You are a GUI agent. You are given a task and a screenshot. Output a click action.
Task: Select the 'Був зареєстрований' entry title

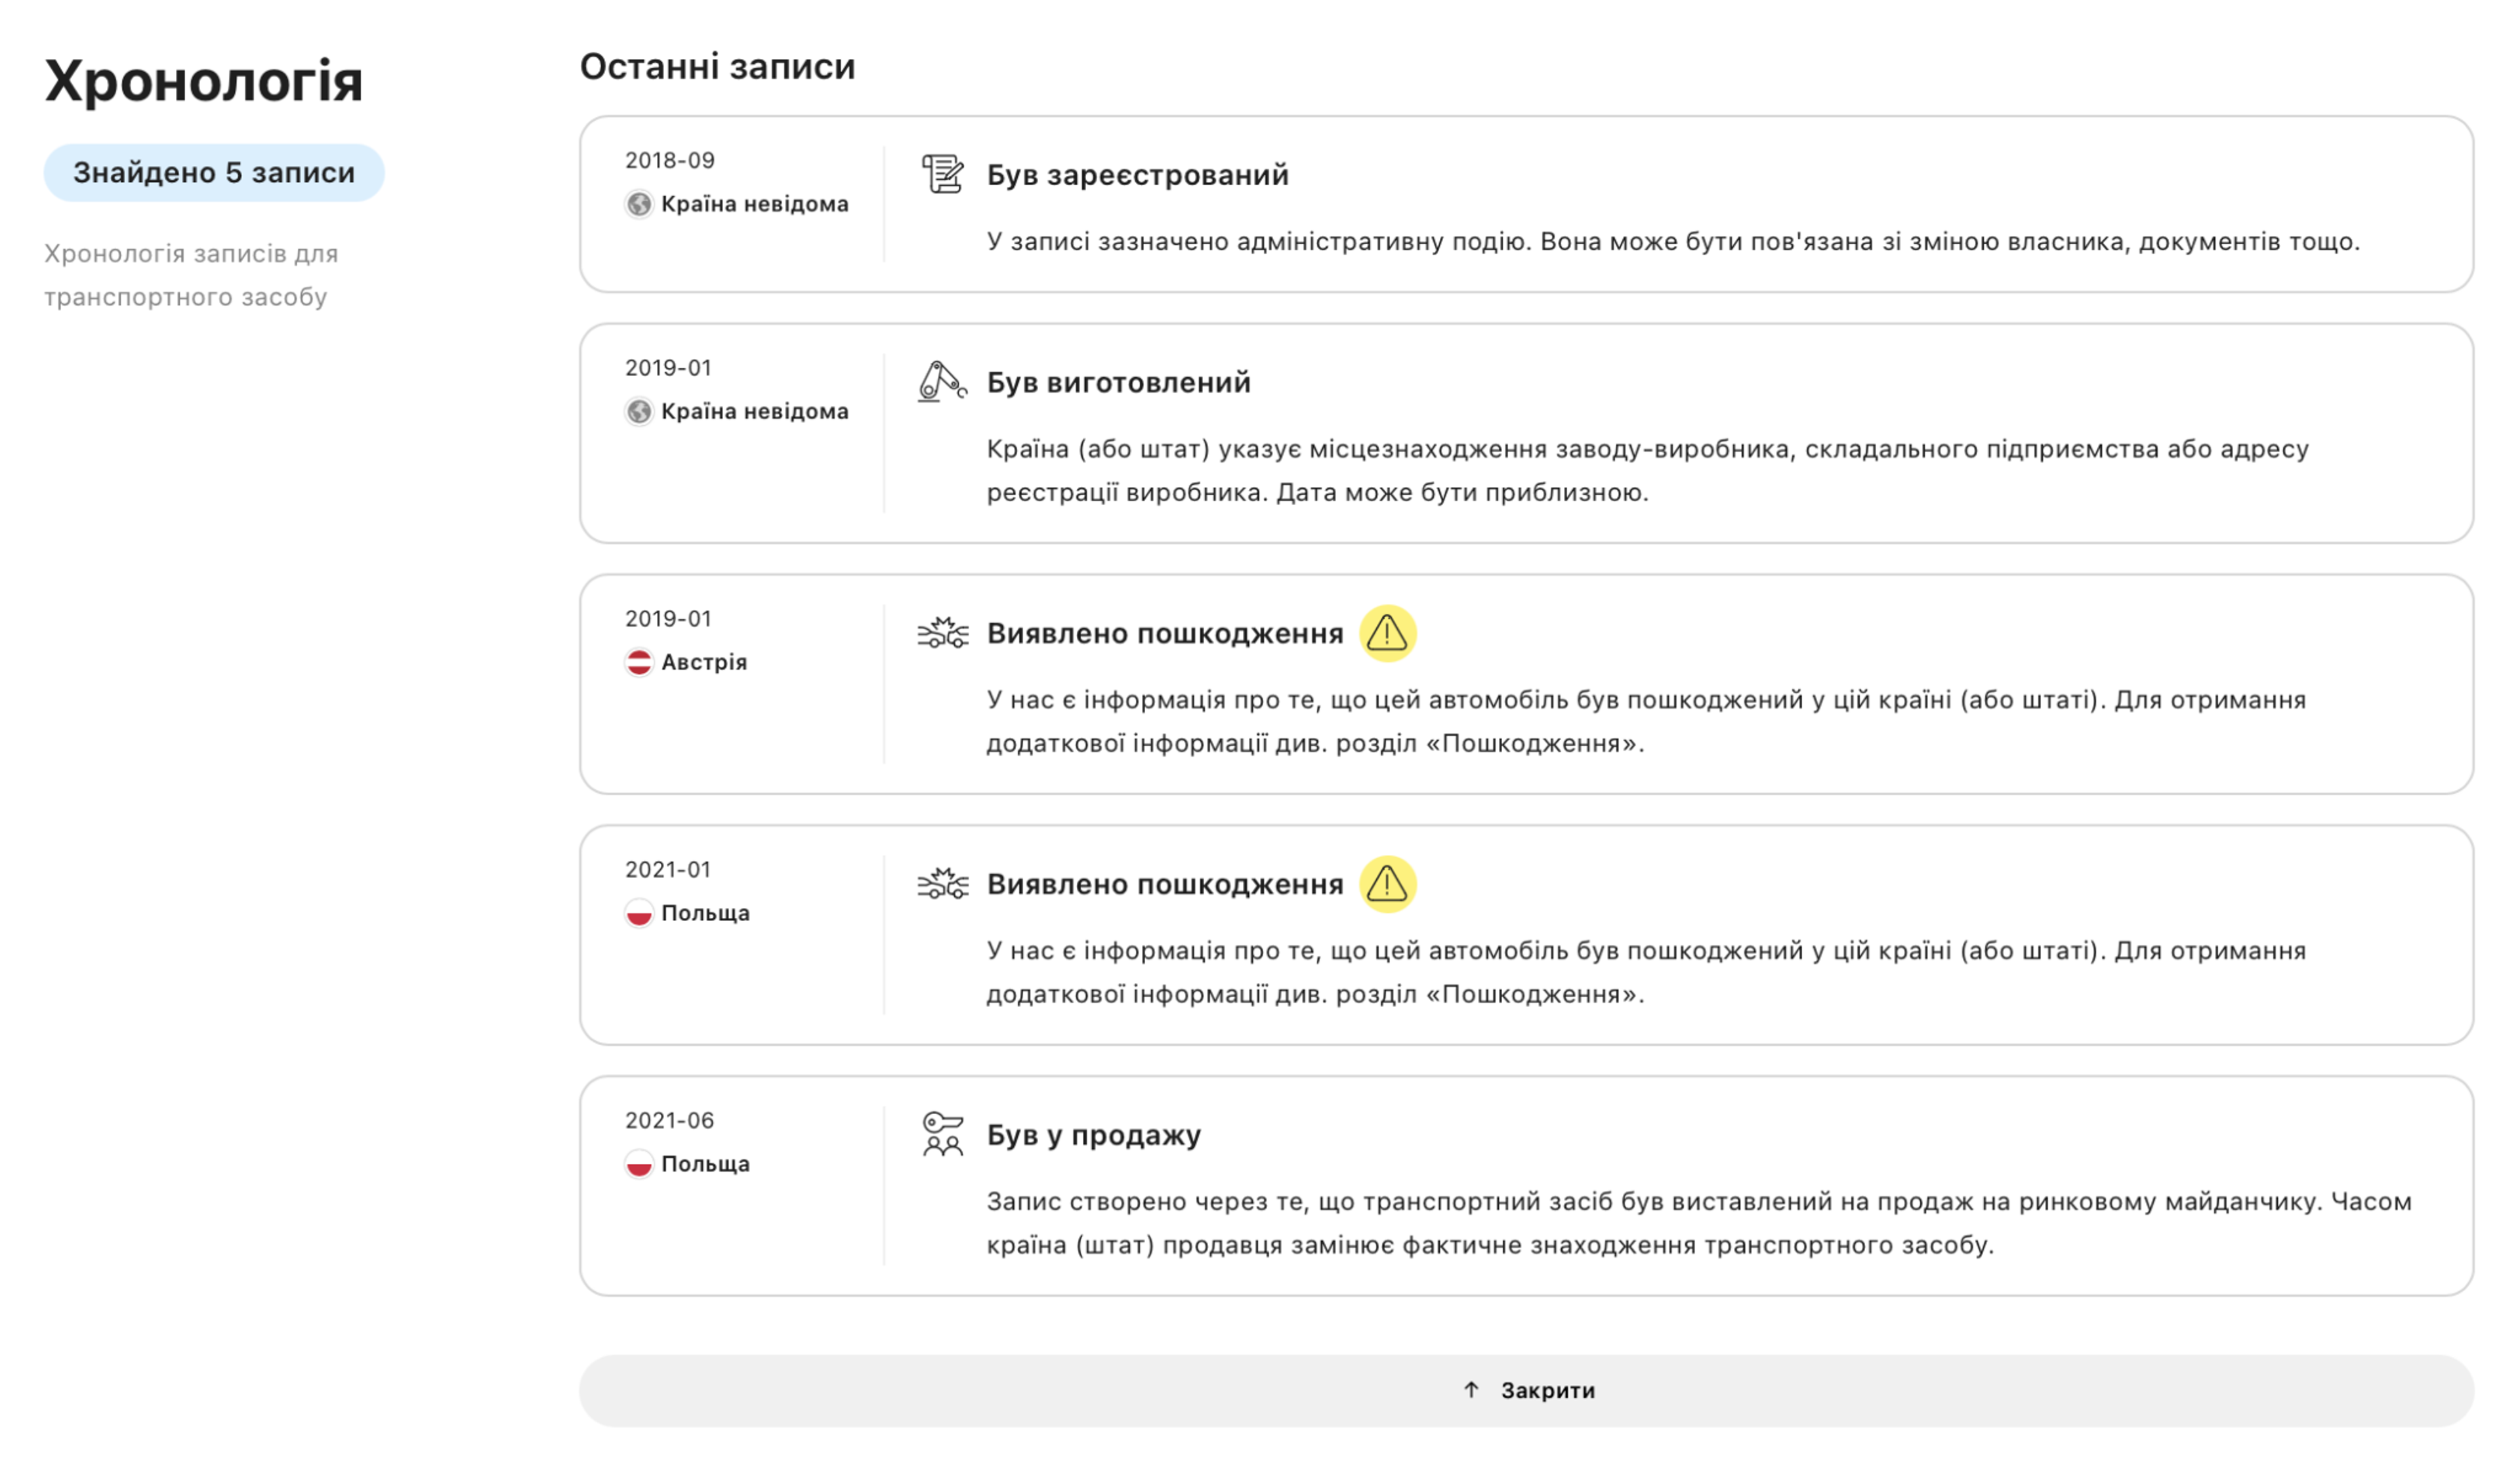click(1137, 175)
